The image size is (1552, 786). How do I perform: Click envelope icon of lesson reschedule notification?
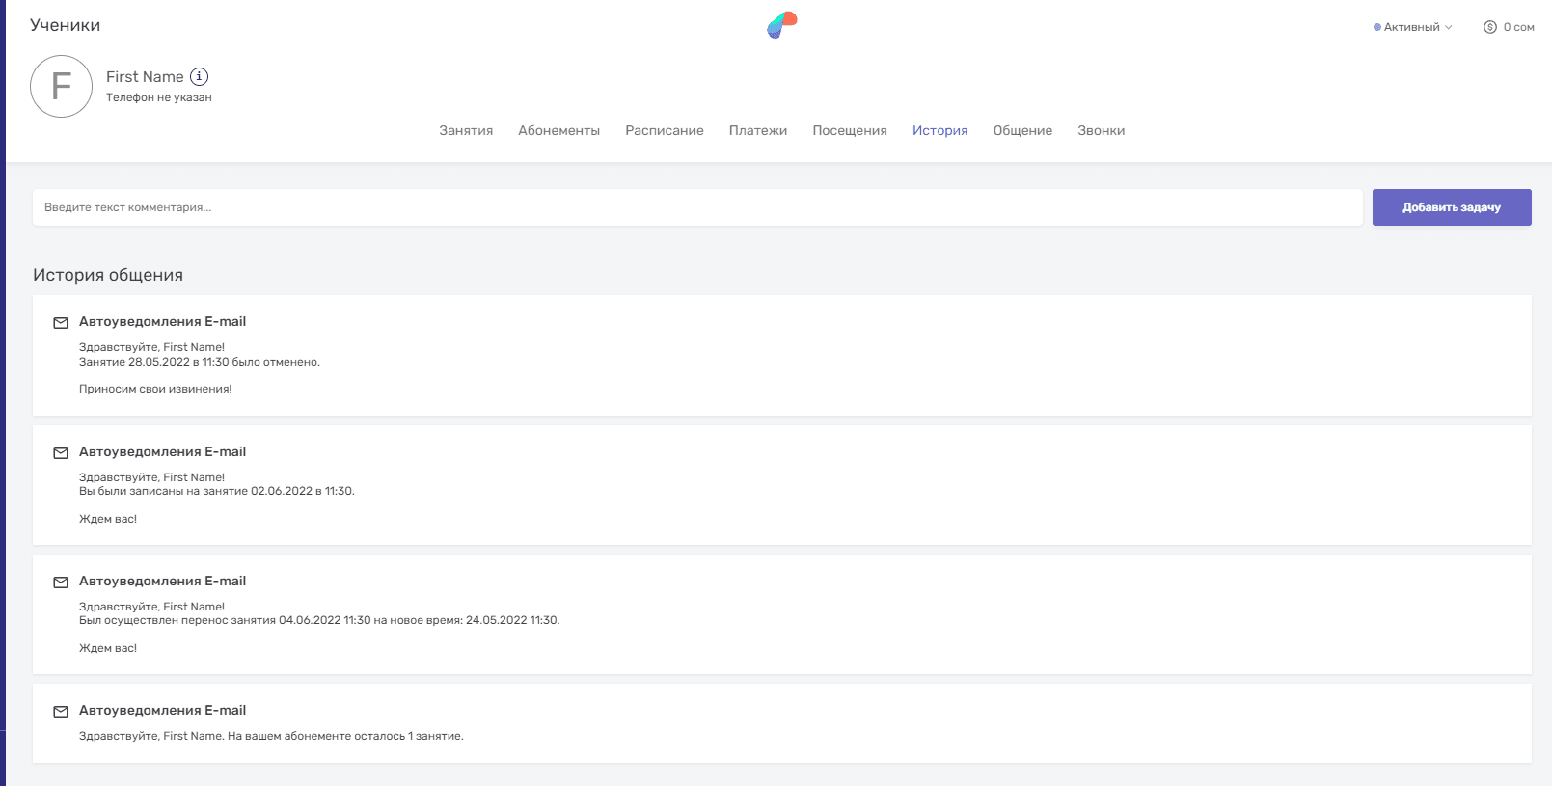(x=61, y=583)
